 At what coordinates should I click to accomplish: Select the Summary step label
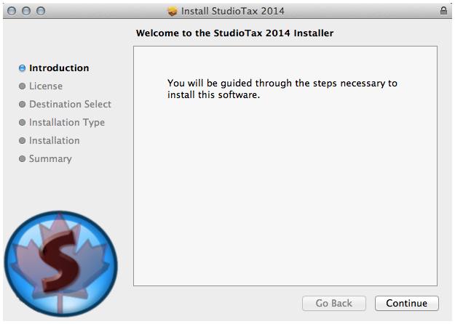(50, 158)
